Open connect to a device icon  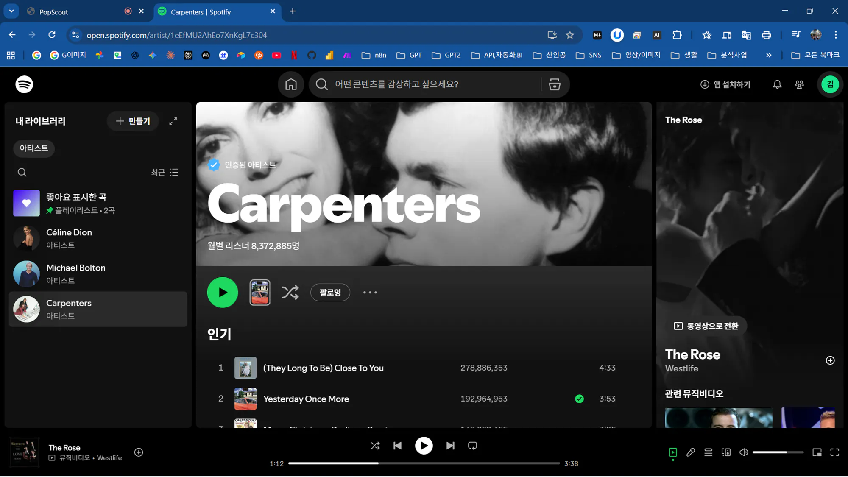[x=726, y=452]
